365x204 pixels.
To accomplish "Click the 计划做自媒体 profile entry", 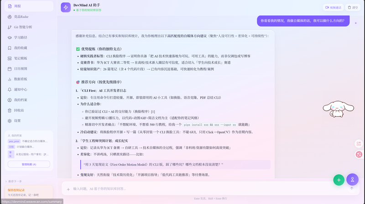I will point(25,146).
